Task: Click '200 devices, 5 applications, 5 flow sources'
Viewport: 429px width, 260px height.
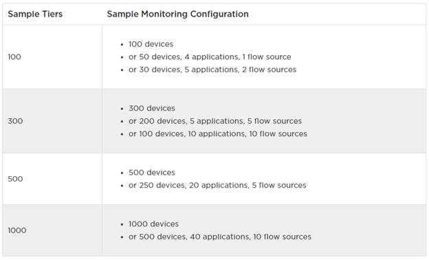Action: (220, 121)
